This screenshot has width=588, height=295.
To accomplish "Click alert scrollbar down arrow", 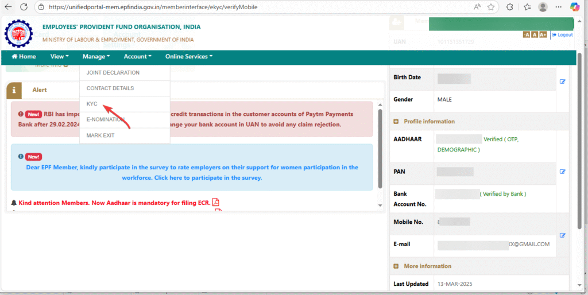I will (380, 205).
